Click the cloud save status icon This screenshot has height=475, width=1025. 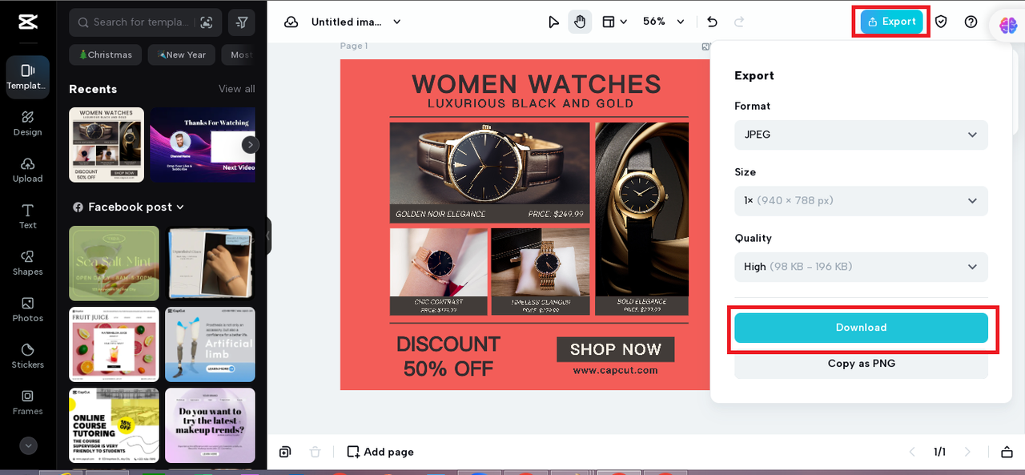291,22
